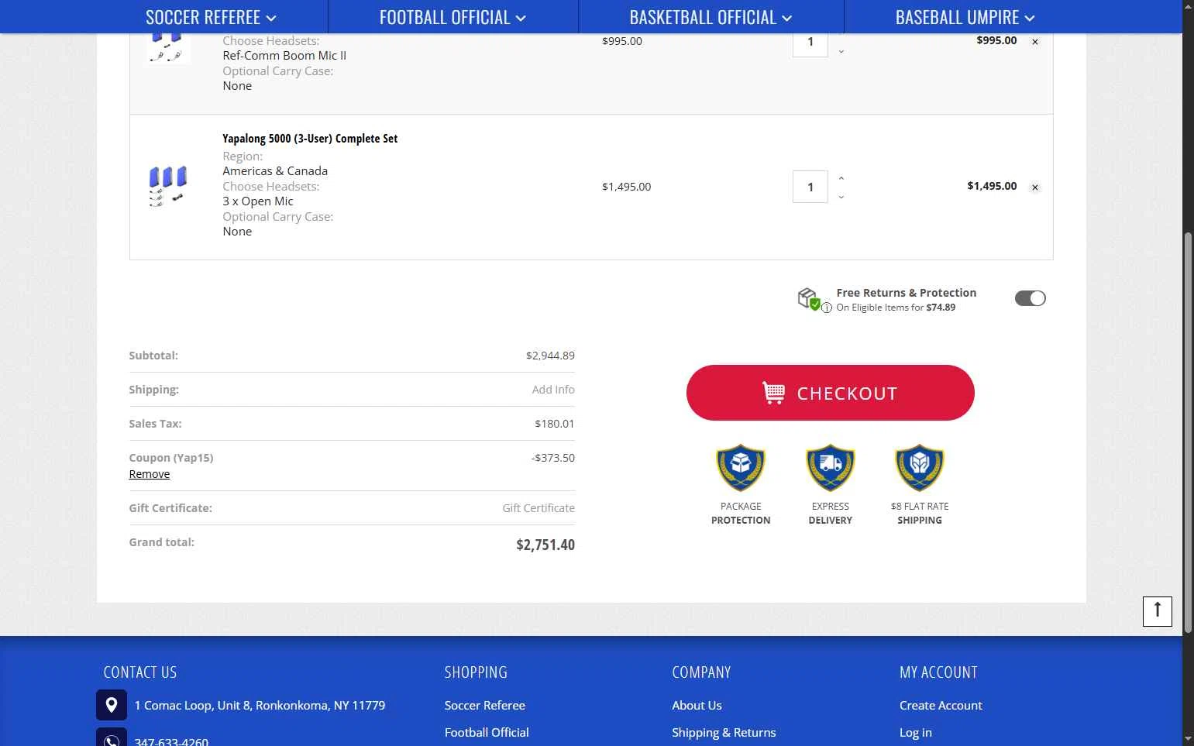Viewport: 1194px width, 746px height.
Task: Click the chevron next to Baseball Umpire
Action: pyautogui.click(x=1030, y=18)
